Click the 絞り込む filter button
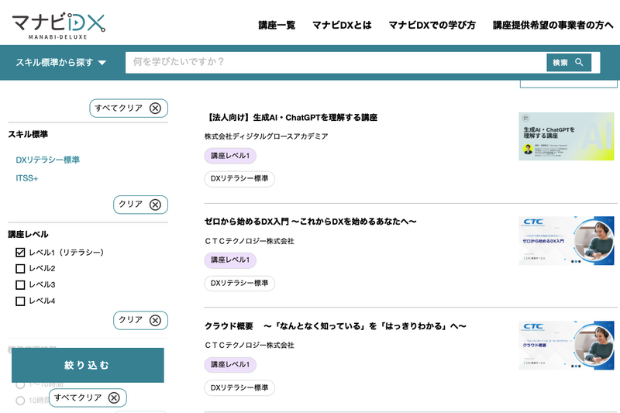 click(x=88, y=365)
